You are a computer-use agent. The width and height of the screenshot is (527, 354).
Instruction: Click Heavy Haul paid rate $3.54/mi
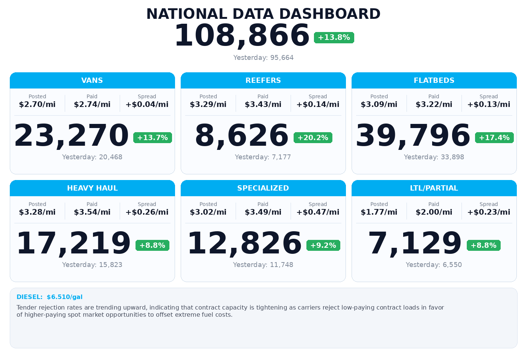[92, 212]
